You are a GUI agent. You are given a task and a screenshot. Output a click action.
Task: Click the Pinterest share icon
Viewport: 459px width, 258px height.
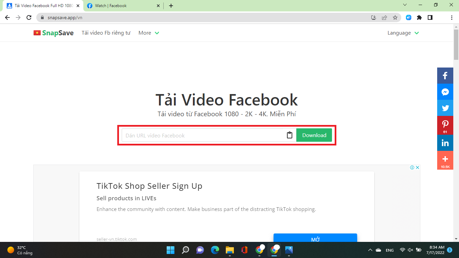(x=445, y=124)
